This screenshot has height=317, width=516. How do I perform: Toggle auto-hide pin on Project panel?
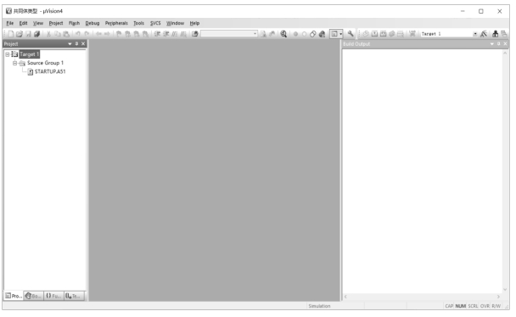(x=76, y=44)
